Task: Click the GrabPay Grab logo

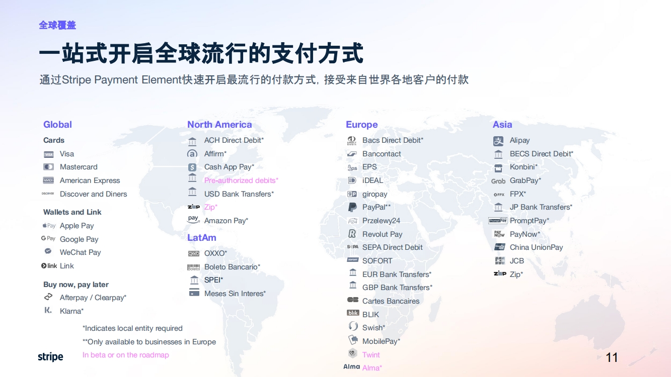Action: point(498,181)
